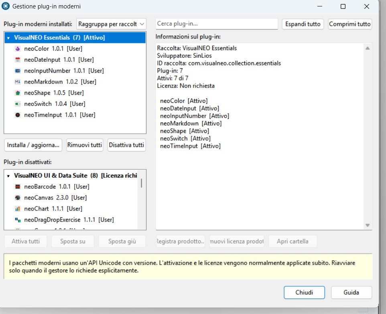Select neoBarcode 1.0.1 disabled plug-in
Viewport: 386px width, 314px height.
click(x=57, y=187)
